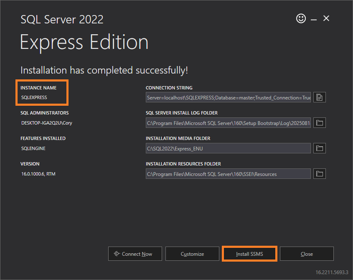Close the installer with the top-right X
Viewport: 353px width, 280px height.
(x=327, y=18)
